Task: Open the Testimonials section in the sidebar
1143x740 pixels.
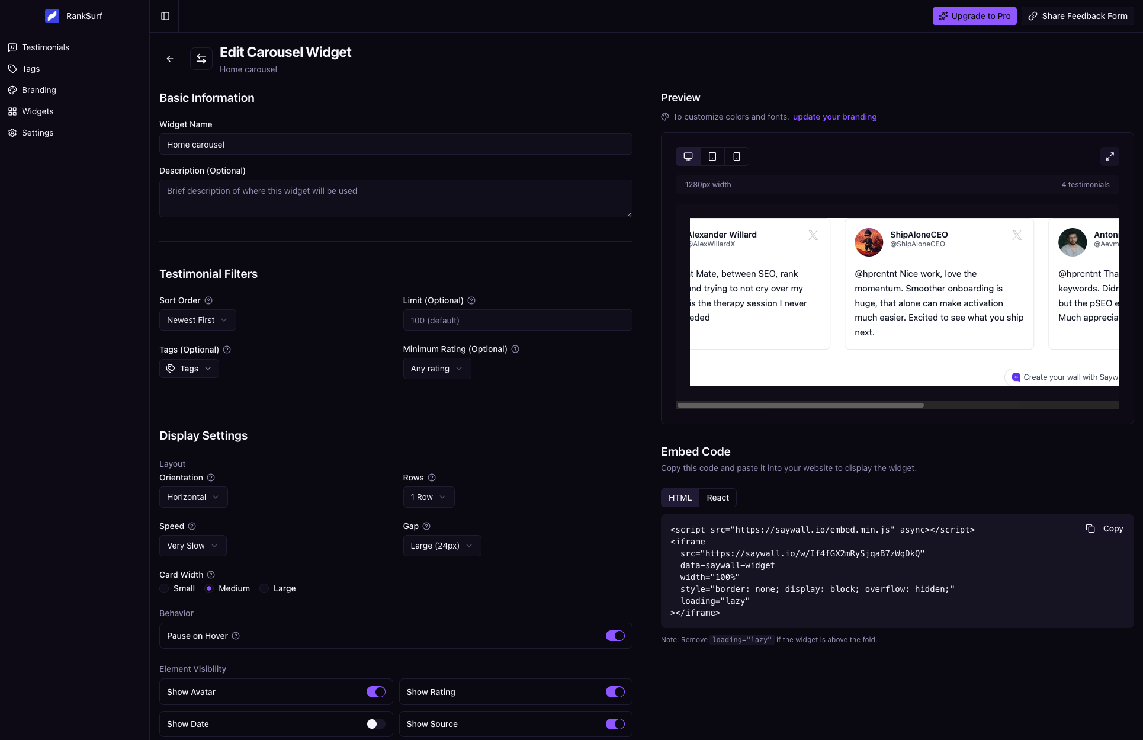Action: coord(45,47)
